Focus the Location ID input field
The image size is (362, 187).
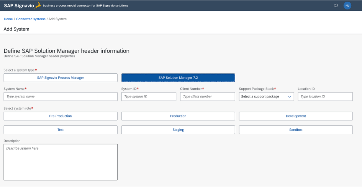click(325, 97)
